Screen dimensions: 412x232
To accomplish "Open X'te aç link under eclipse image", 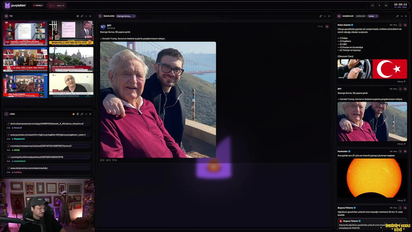I will (x=401, y=200).
